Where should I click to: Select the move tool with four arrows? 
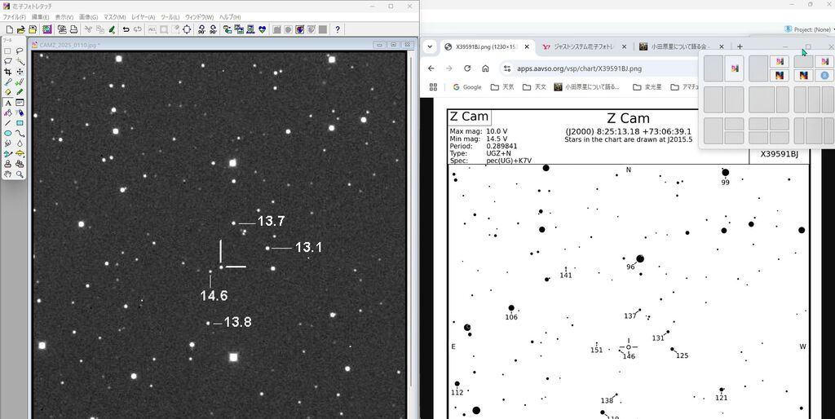pyautogui.click(x=20, y=72)
